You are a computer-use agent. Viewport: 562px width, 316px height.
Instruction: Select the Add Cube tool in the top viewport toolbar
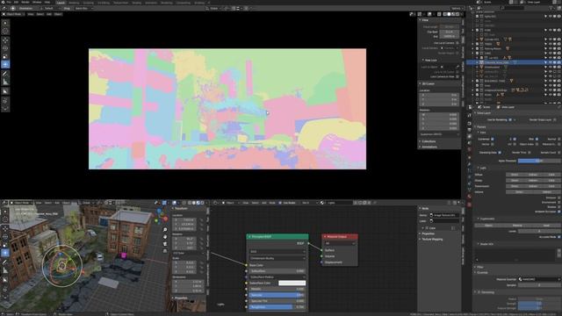point(5,91)
